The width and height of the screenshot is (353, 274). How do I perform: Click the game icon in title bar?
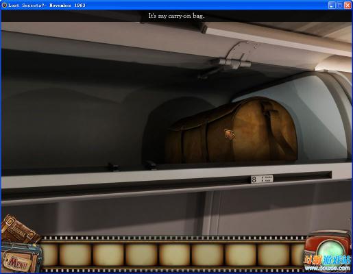click(4, 5)
